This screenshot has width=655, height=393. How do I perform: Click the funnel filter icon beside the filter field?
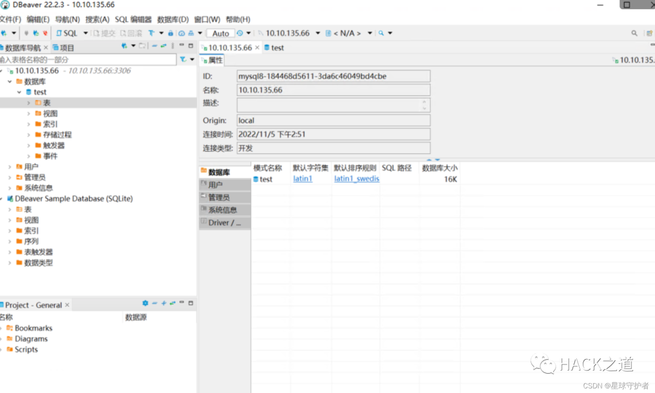point(183,59)
